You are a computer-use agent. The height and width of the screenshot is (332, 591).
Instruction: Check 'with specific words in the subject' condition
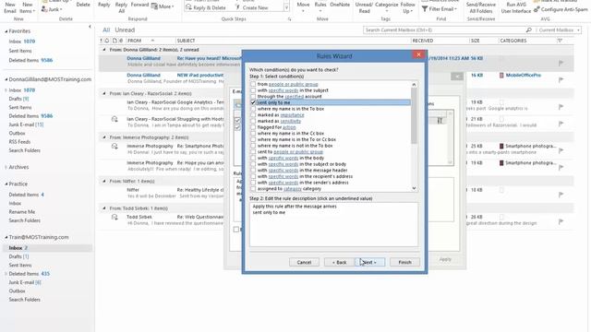(253, 90)
